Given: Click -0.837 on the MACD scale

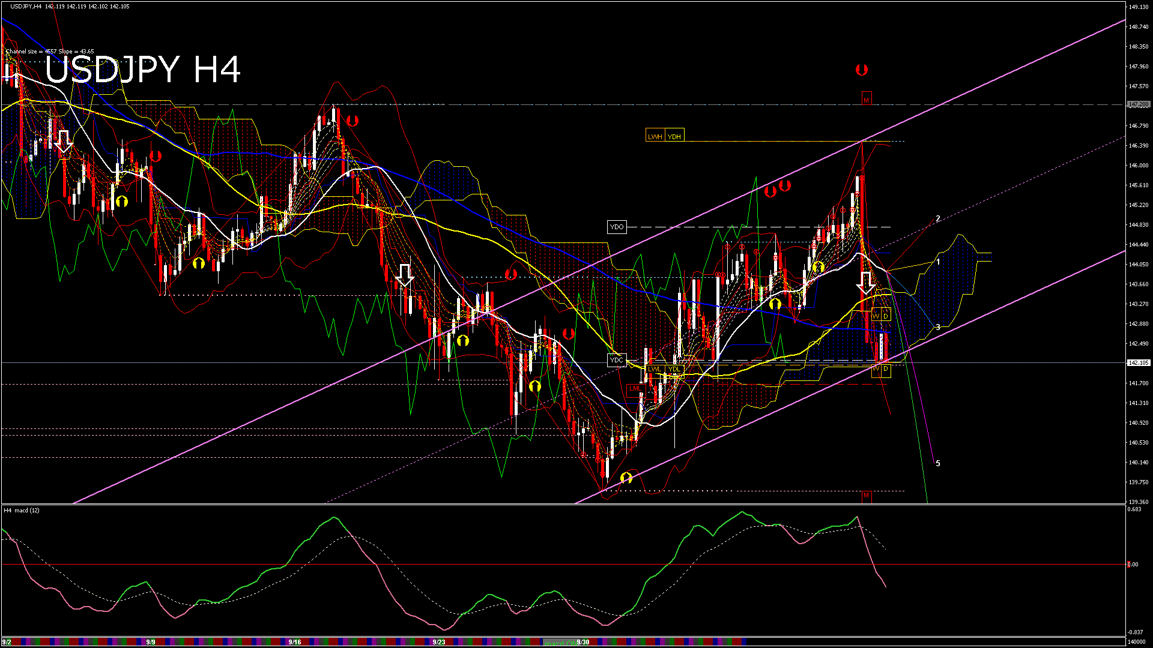Looking at the screenshot, I should 1135,632.
